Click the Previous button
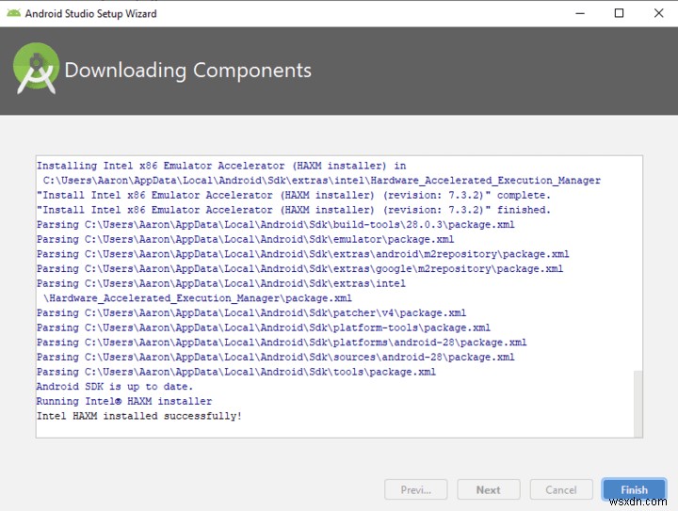Viewport: 678px width, 511px height. tap(416, 489)
